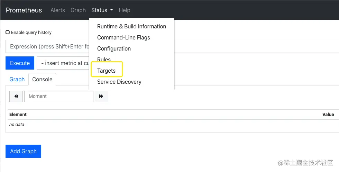Viewport: 339px width, 172px height.
Task: Open Graph link in top navbar
Action: tap(78, 10)
